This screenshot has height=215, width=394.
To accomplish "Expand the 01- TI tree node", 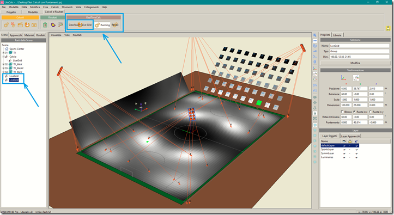I will pyautogui.click(x=3, y=53).
